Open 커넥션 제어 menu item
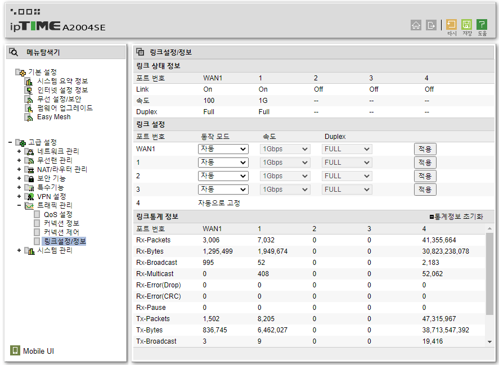This screenshot has height=365, width=499. [61, 232]
